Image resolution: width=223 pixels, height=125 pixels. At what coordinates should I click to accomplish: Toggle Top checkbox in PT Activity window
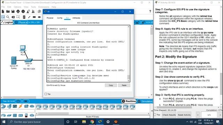pos(155,115)
